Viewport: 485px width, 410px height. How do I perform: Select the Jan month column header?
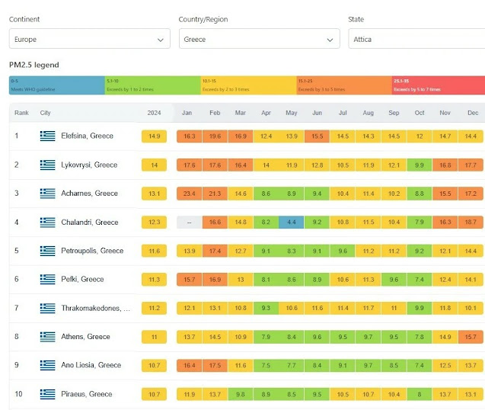[187, 113]
